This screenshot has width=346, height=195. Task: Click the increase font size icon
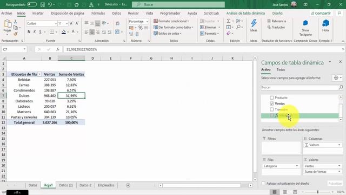point(71,23)
